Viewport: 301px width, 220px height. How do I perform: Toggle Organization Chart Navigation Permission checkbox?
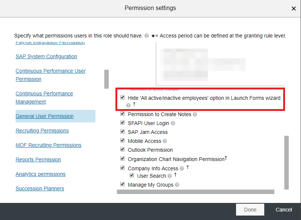(122, 159)
